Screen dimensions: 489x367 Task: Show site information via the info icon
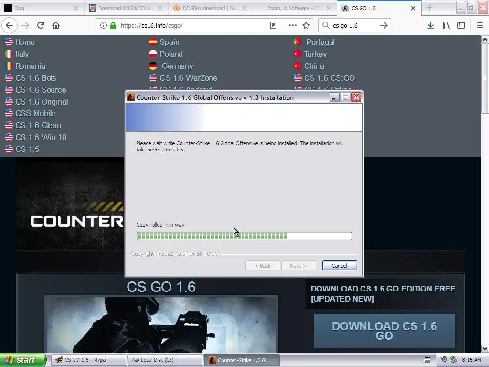pos(104,26)
